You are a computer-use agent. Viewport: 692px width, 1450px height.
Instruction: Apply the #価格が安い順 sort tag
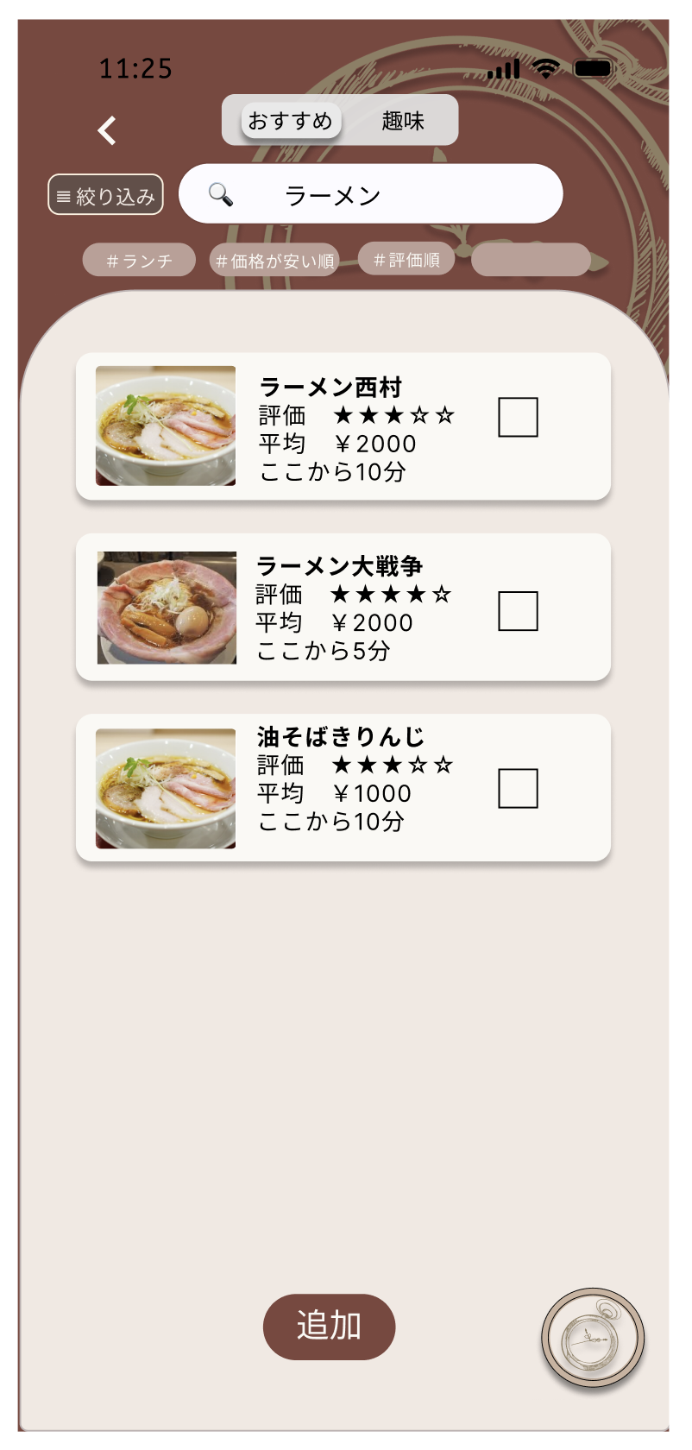coord(275,261)
